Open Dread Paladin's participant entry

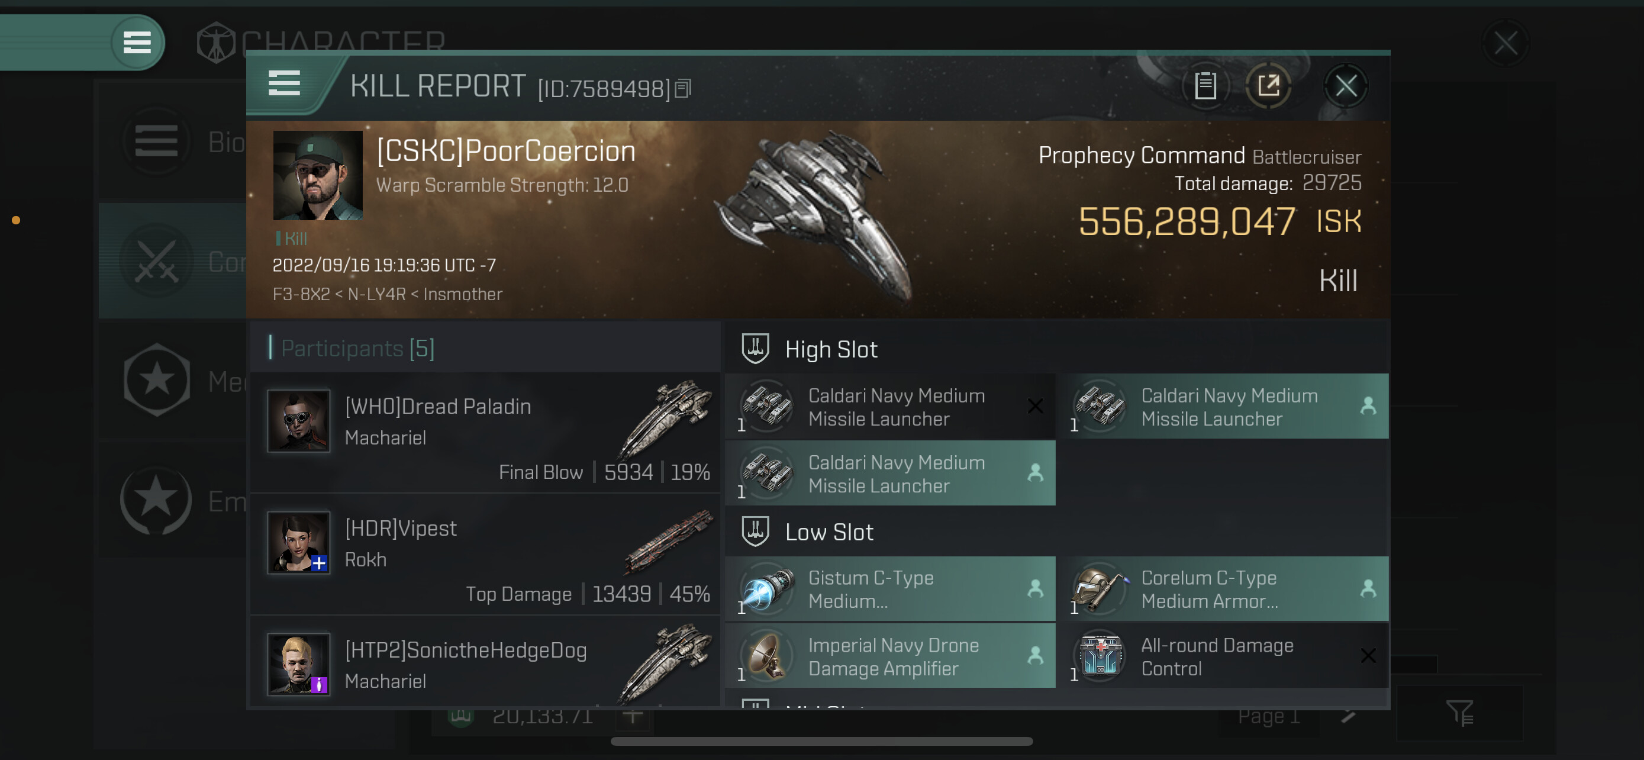click(485, 432)
